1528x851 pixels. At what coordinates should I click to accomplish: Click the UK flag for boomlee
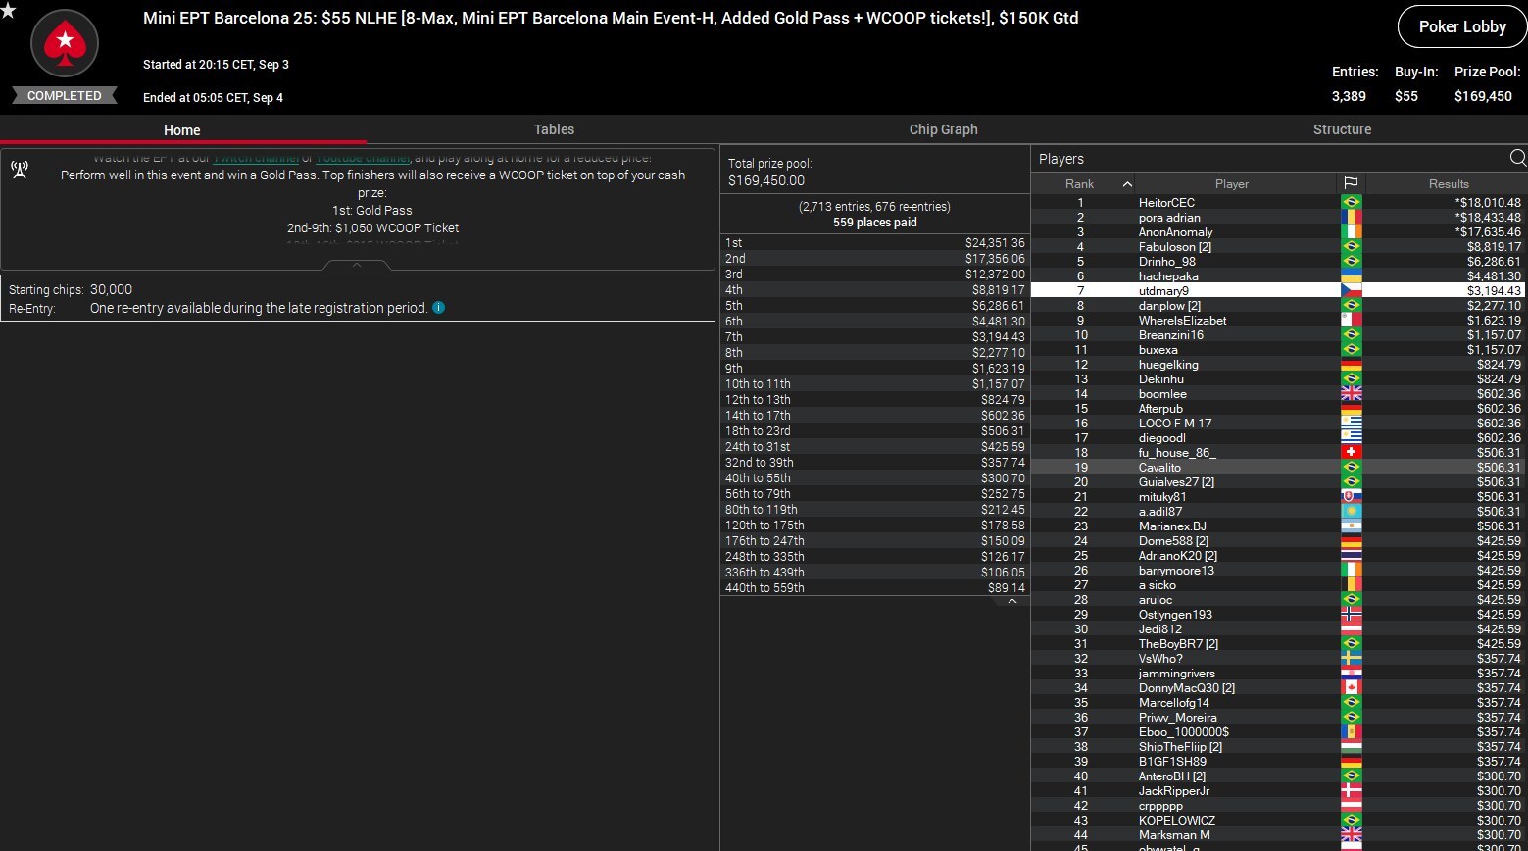(1352, 393)
